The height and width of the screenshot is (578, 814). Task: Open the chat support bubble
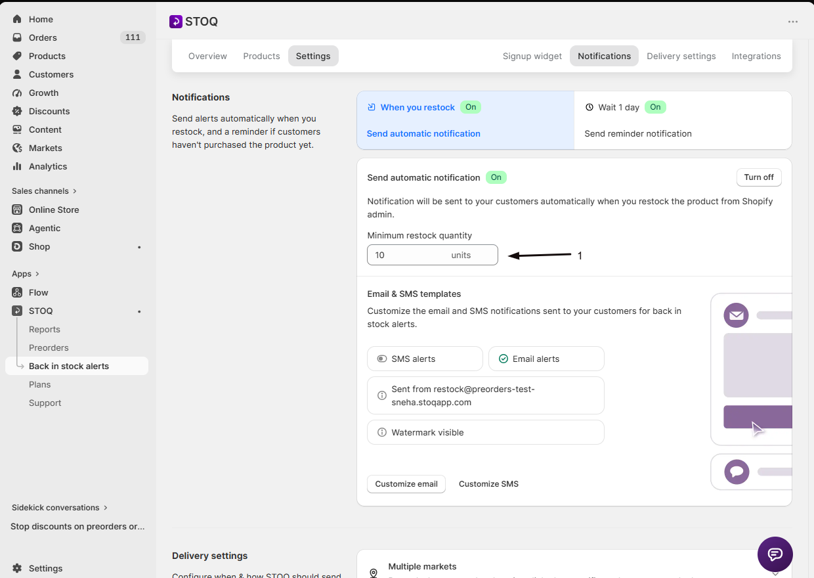[x=775, y=554]
